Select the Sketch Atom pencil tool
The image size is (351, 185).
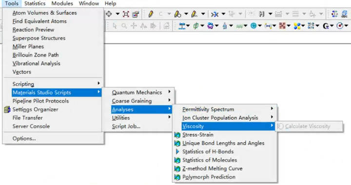(x=151, y=14)
